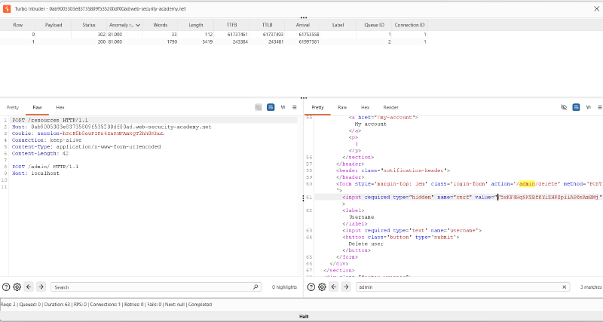603x322 pixels.
Task: Open request panel hamburger menu
Action: [x=295, y=107]
